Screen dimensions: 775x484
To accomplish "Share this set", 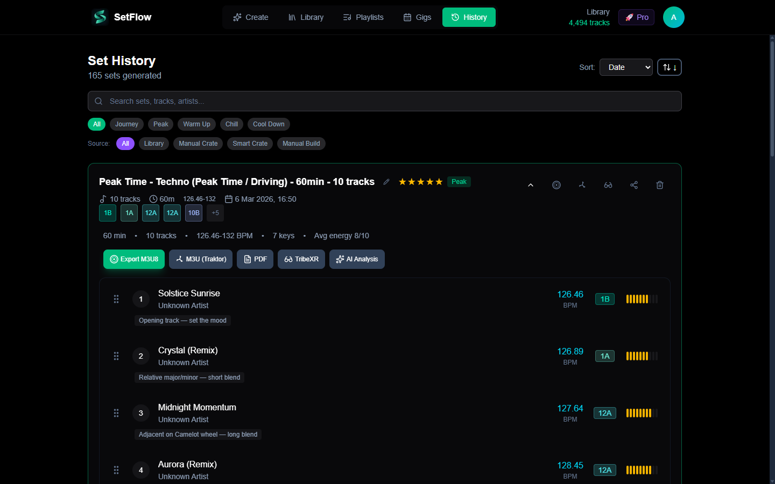I will pyautogui.click(x=634, y=185).
